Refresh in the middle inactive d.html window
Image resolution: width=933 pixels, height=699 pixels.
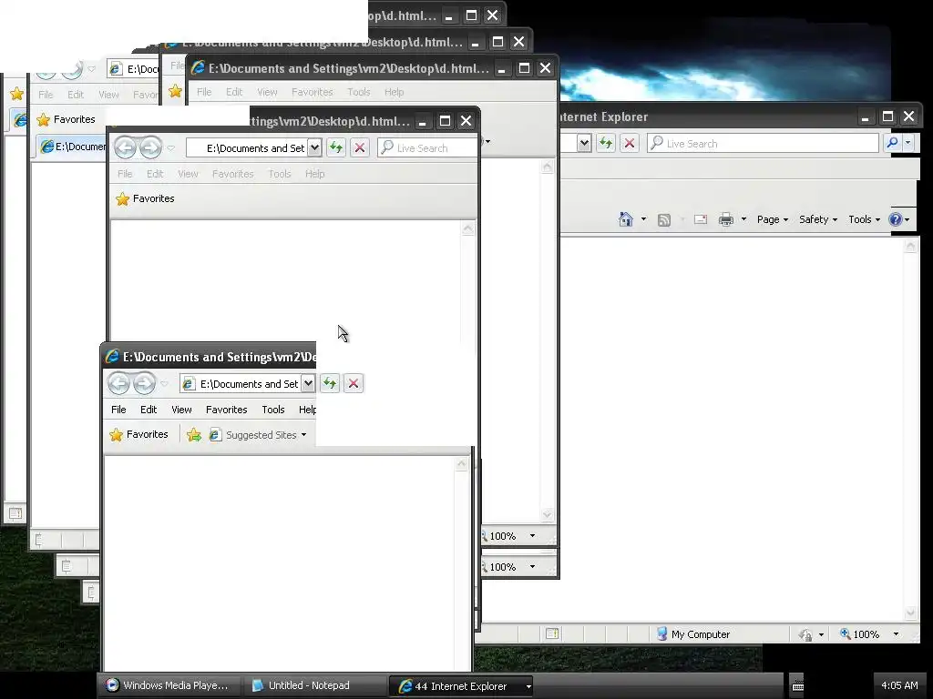coord(336,147)
